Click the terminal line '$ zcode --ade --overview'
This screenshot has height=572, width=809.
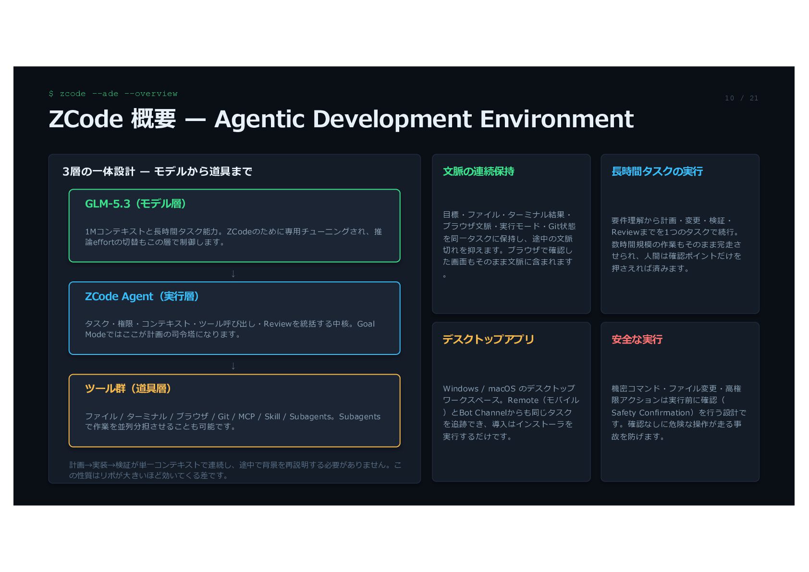[113, 94]
